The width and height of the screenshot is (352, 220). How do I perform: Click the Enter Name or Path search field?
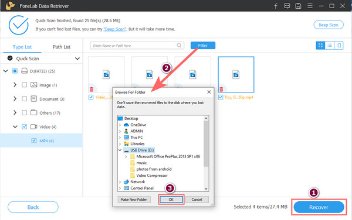pos(137,46)
